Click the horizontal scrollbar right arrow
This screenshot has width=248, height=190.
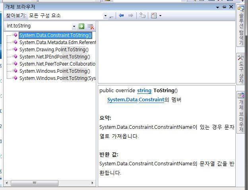93,183
